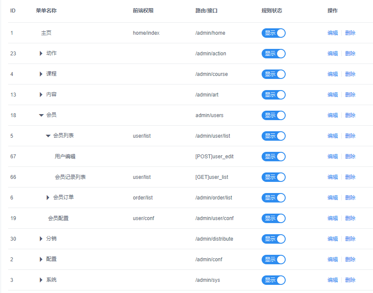Delete the 系统 menu entry
The image size is (373, 293).
pos(350,280)
